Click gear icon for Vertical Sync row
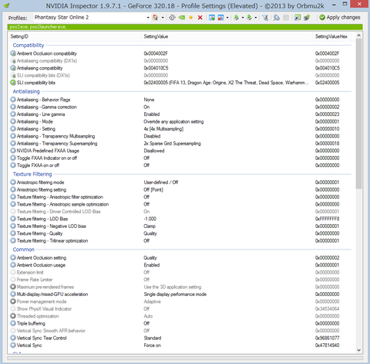 (13, 345)
